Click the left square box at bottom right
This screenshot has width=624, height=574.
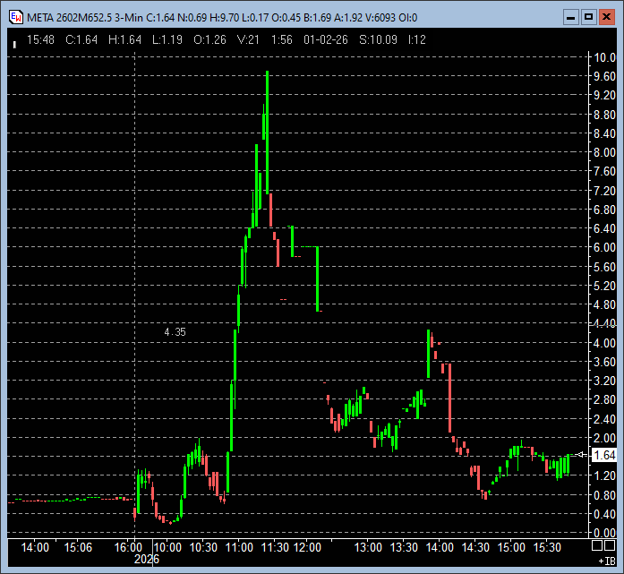pyautogui.click(x=598, y=544)
